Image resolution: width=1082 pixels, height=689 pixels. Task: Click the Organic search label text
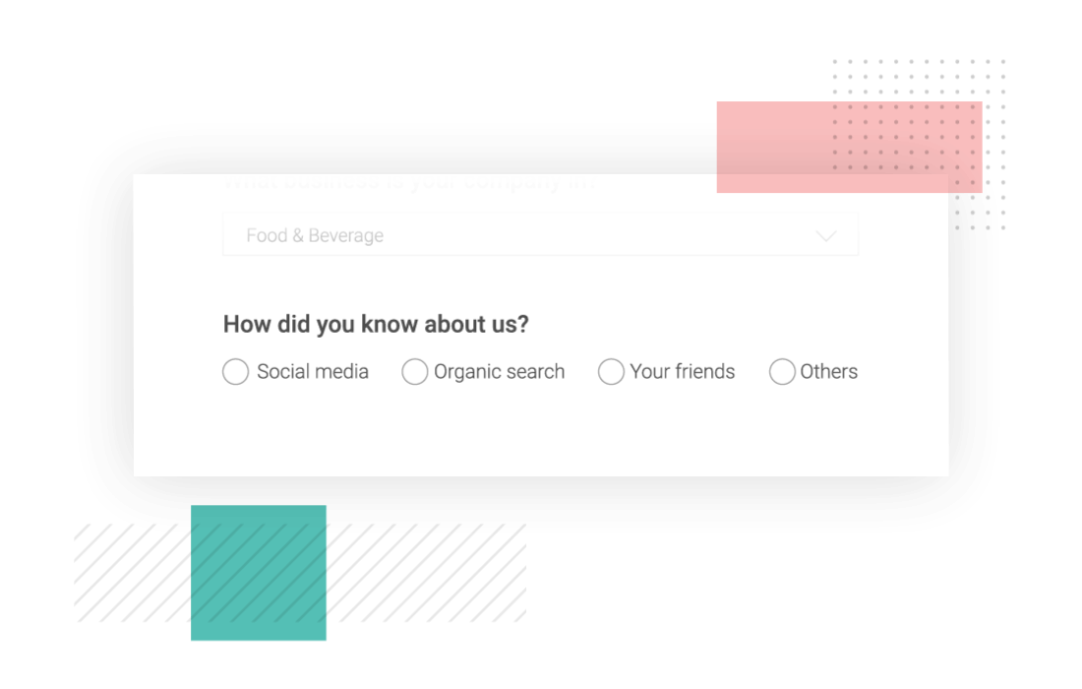pyautogui.click(x=499, y=371)
